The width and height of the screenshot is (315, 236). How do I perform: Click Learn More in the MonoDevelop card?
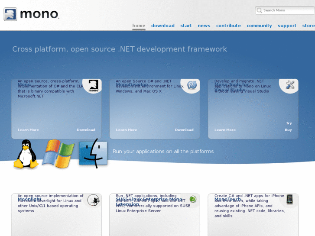click(x=127, y=130)
